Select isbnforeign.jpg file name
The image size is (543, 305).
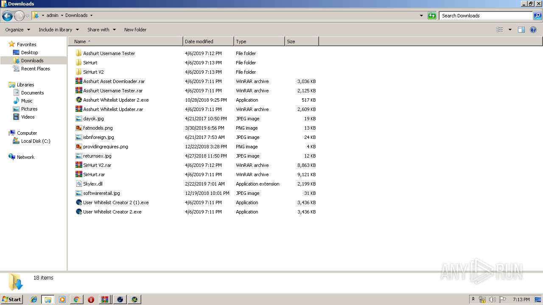pos(98,137)
